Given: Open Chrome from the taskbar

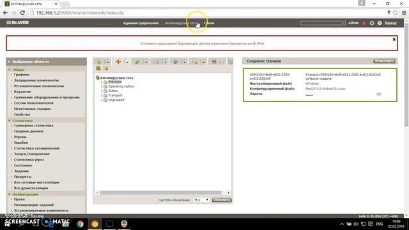Looking at the screenshot, I should click(x=80, y=224).
